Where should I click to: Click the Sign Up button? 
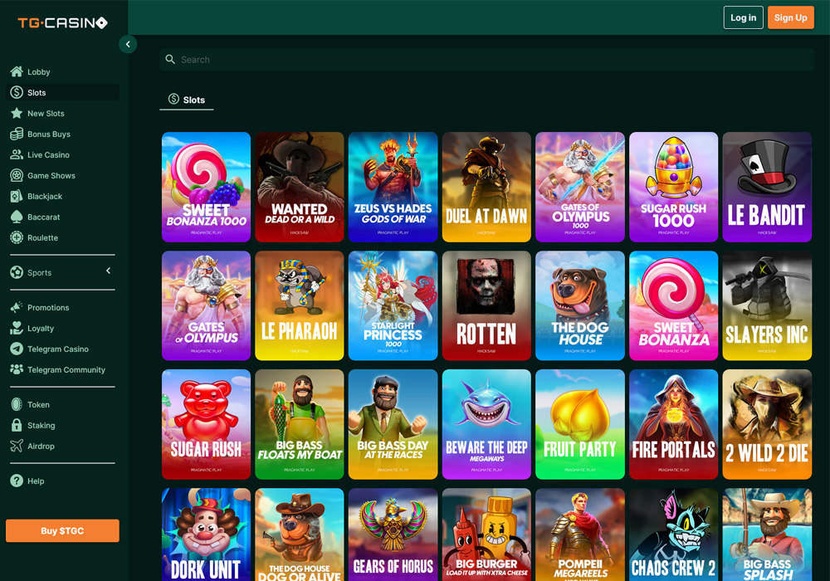coord(791,17)
